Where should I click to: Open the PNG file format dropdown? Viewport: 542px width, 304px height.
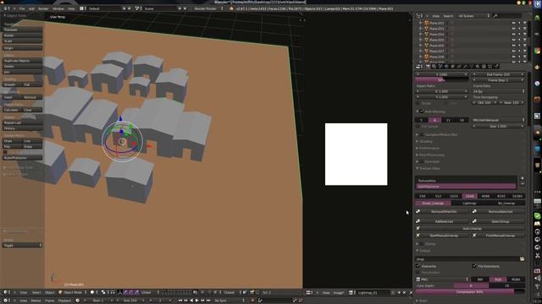[442, 280]
